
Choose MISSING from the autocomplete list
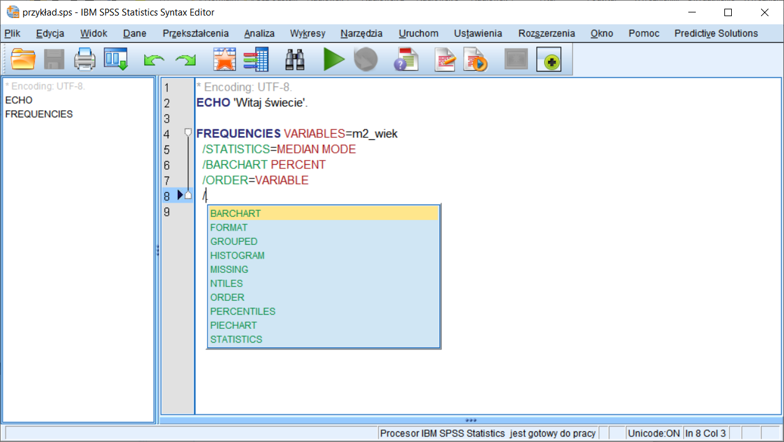324,269
